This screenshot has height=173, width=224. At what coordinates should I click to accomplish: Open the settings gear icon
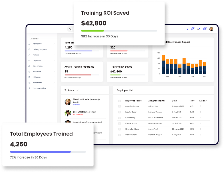204,29
